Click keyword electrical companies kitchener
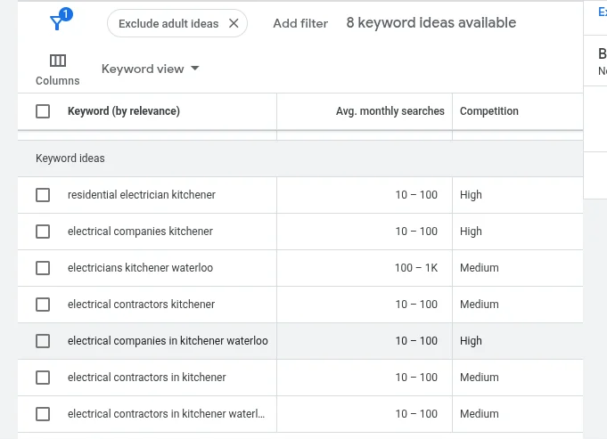Screen dimensions: 607x439 140,232
